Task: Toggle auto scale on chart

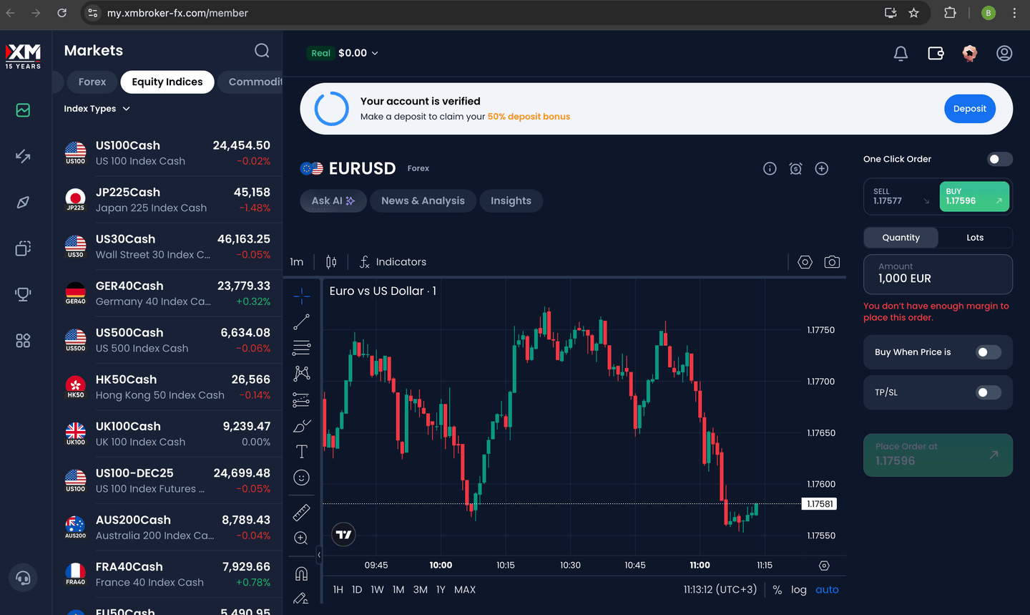Action: (x=827, y=590)
